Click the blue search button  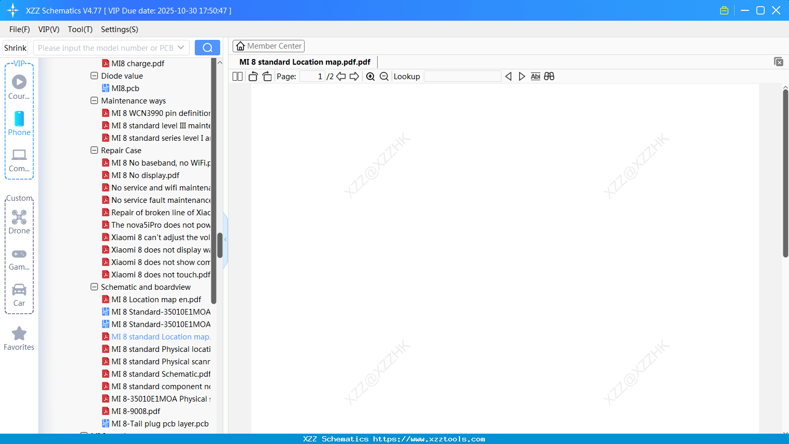point(207,48)
